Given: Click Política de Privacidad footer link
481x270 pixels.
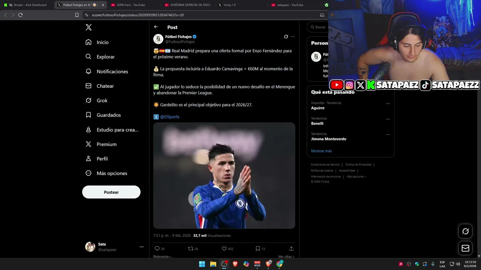Looking at the screenshot, I should [358, 165].
